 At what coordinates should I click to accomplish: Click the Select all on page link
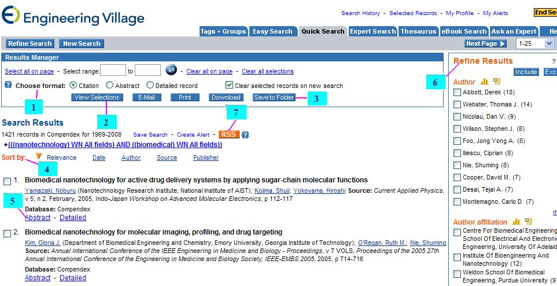point(29,71)
